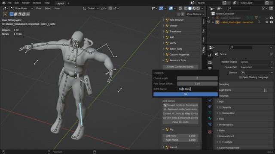Toggle visibility eye for stalker_hood.object connected
This screenshot has width=275, height=154.
click(267, 22)
